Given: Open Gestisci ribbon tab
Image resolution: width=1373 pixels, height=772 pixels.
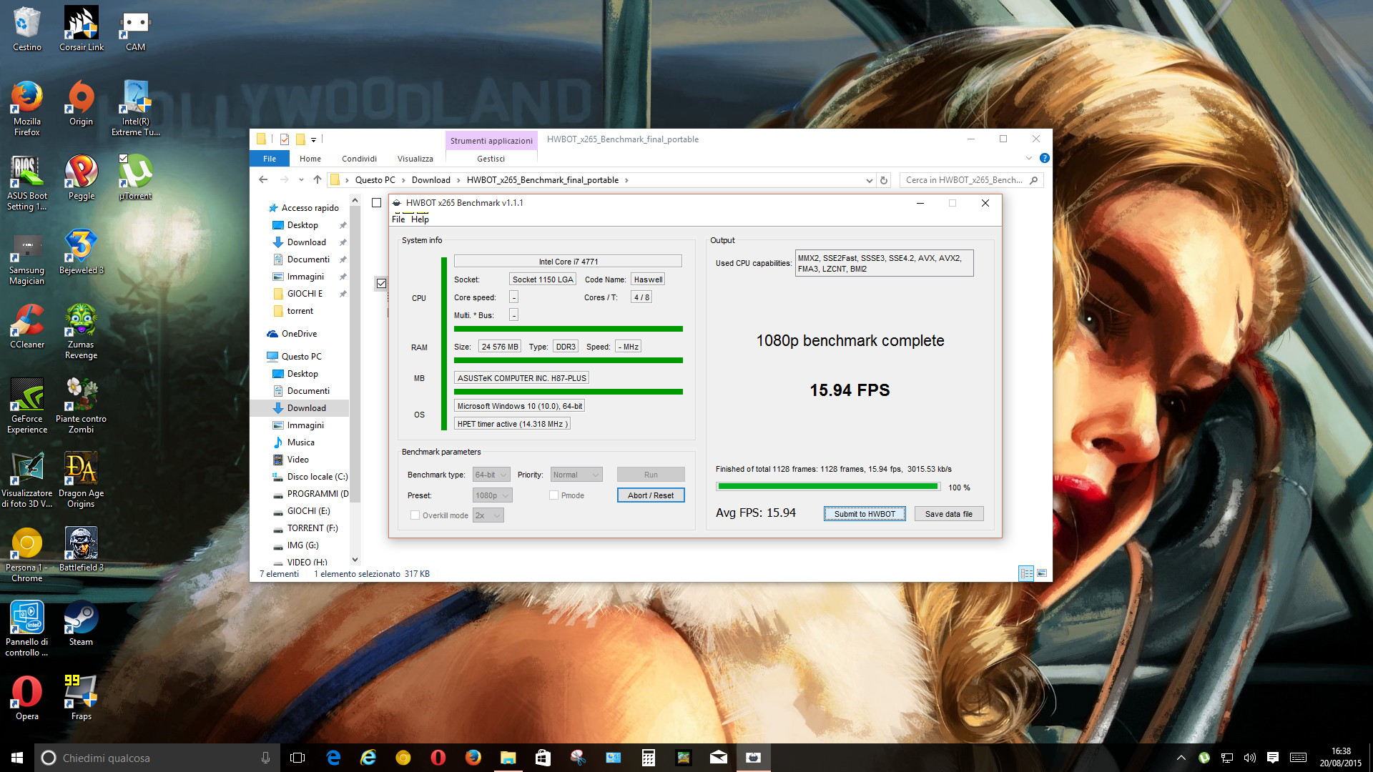Looking at the screenshot, I should tap(491, 159).
